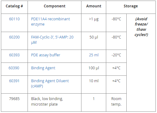Click the Catalog # column header
Viewport: 157px width, 113px height.
[x=14, y=6]
